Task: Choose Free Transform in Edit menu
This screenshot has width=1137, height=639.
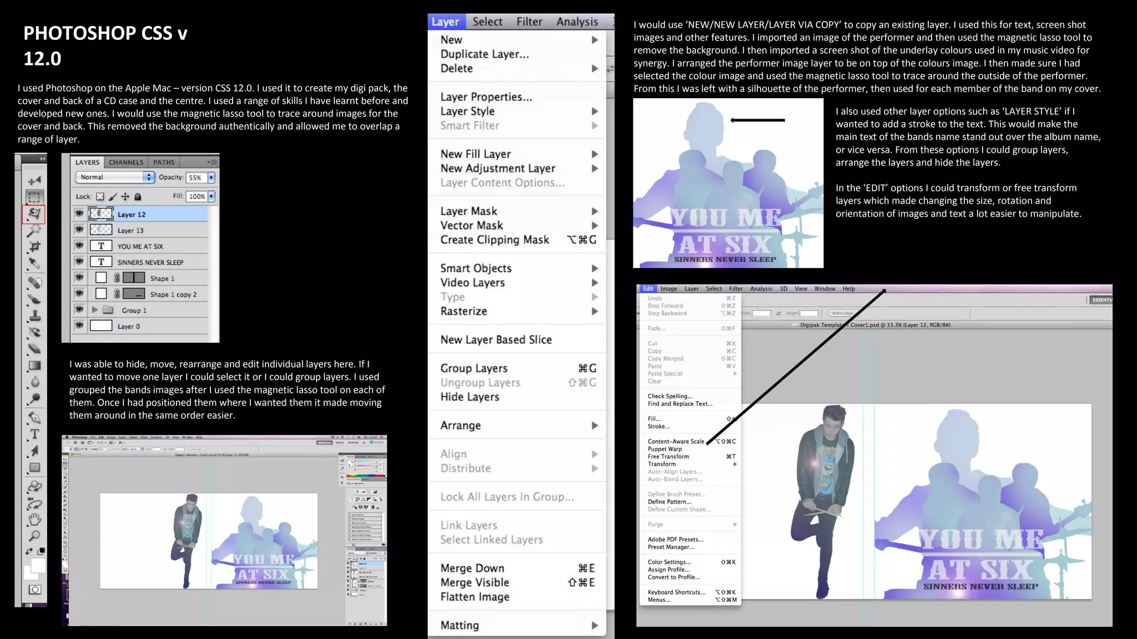Action: [x=690, y=457]
